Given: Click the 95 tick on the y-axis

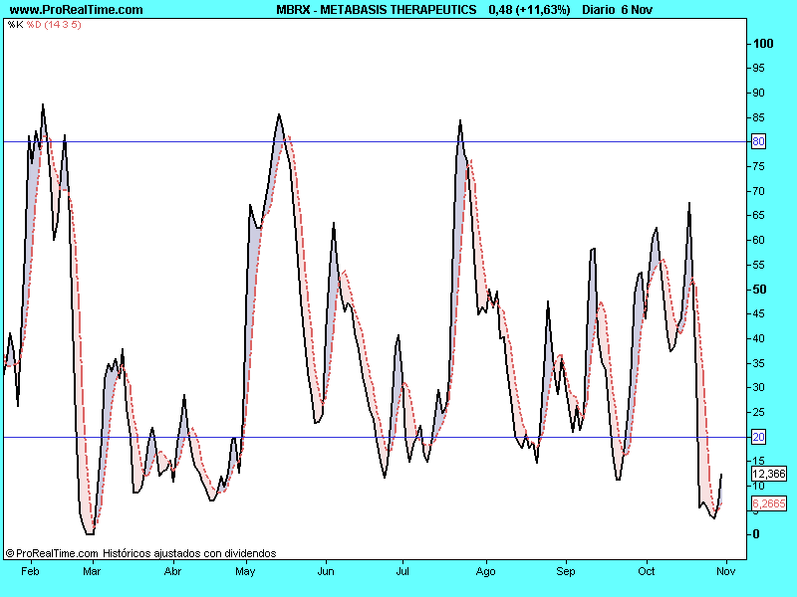Looking at the screenshot, I should pos(758,68).
